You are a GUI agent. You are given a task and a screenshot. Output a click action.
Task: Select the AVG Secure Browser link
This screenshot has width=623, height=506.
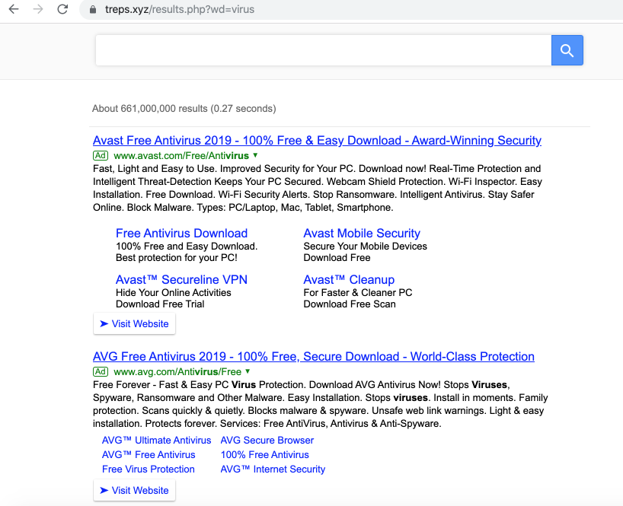[x=267, y=441]
